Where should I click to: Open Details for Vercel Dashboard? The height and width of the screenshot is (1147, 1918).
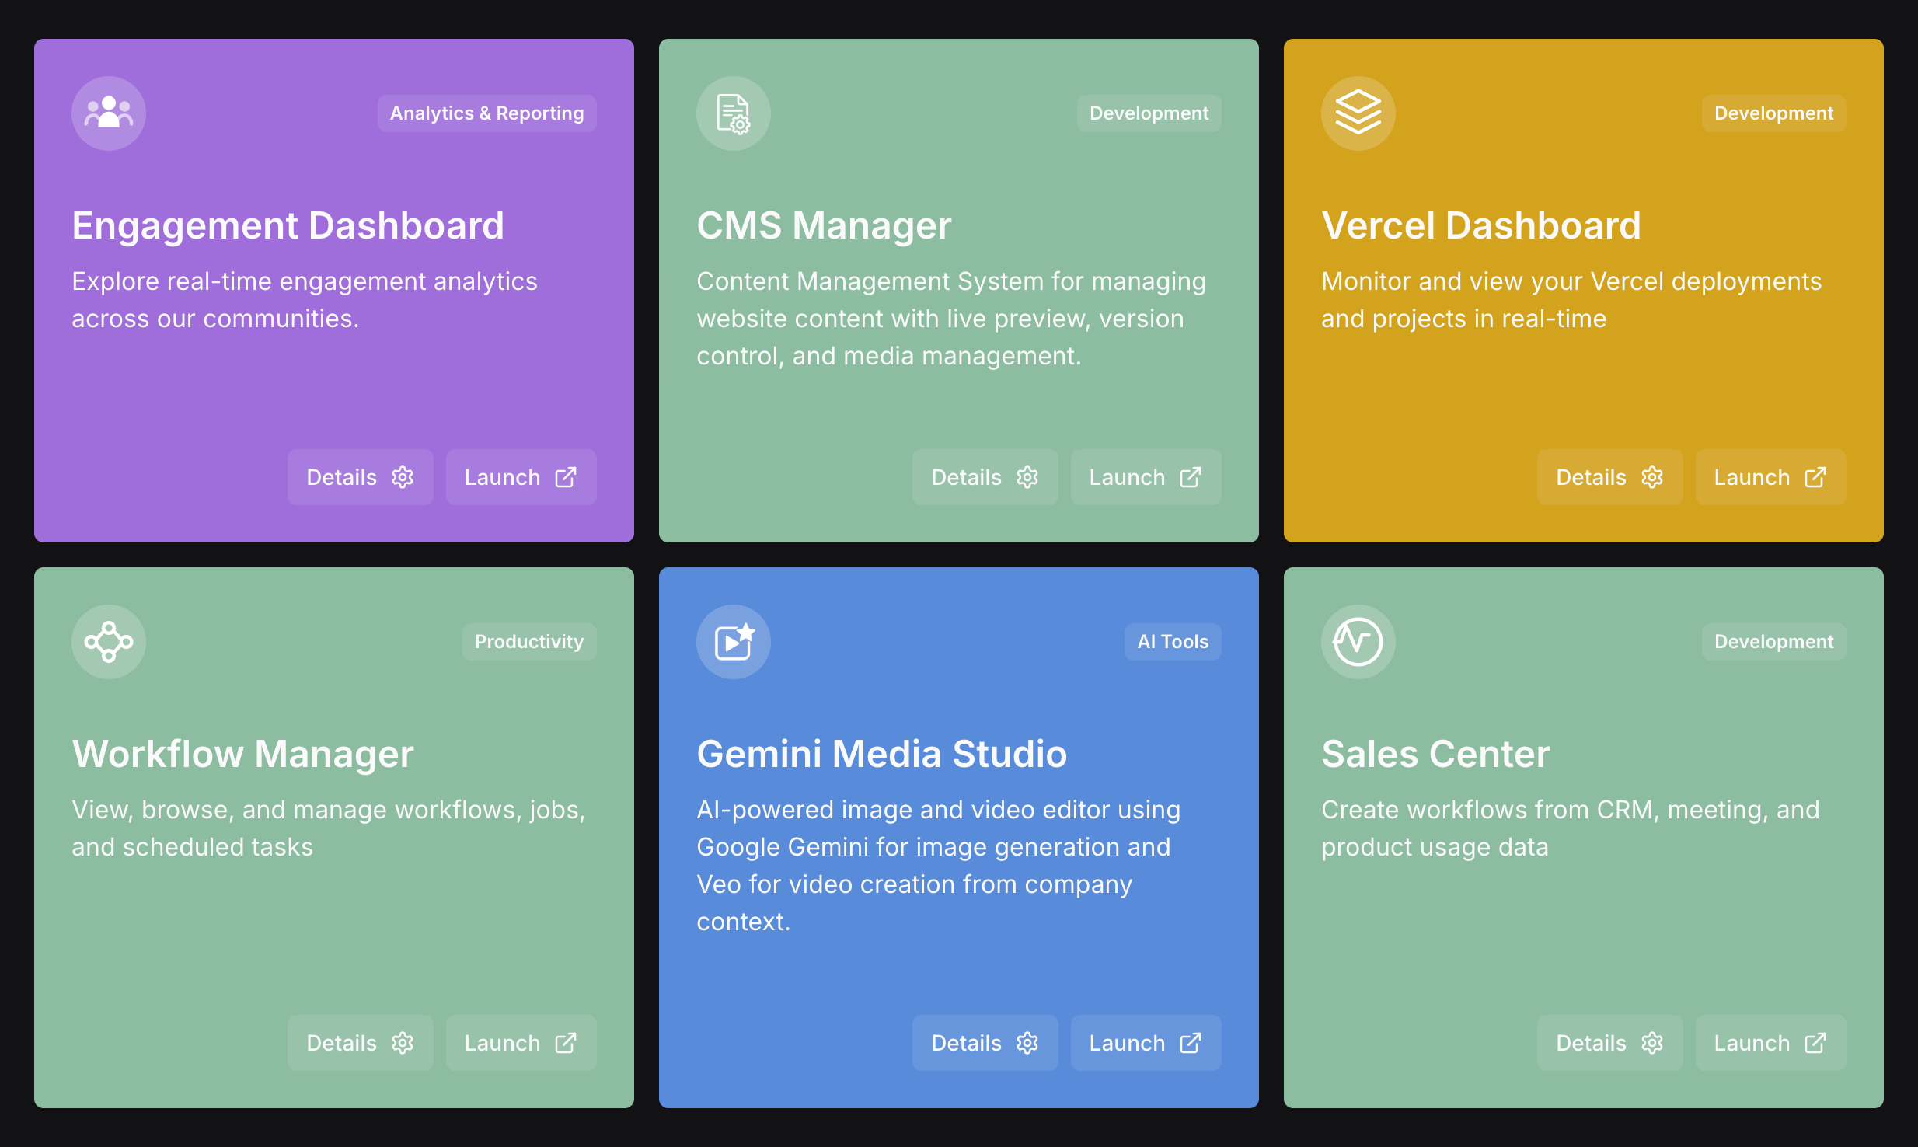1609,477
